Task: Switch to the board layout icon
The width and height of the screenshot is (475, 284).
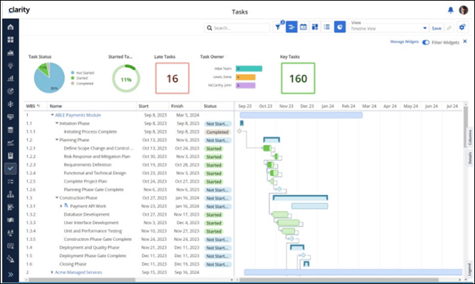Action: click(x=315, y=27)
